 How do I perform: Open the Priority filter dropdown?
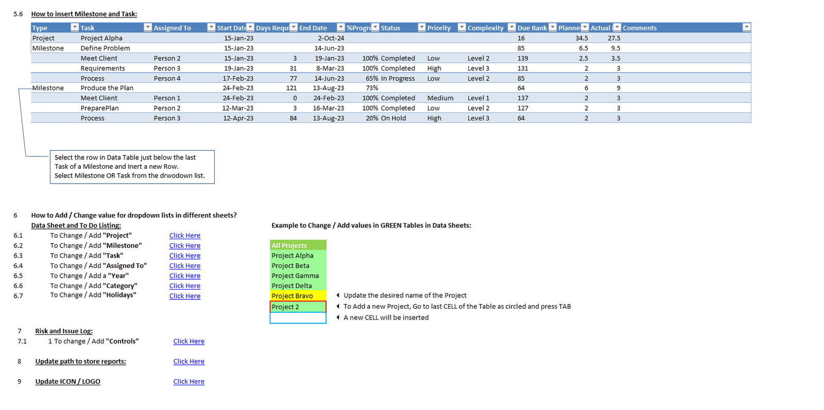point(462,27)
